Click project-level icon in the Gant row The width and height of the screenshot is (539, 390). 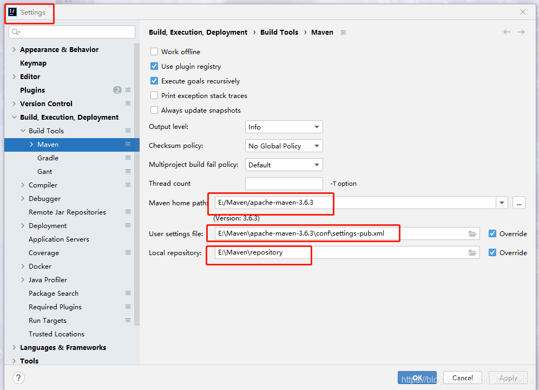pyautogui.click(x=128, y=171)
